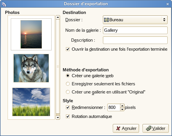This screenshot has height=136, width=172.
Task: Select the sunset photo thumbnail
Action: 31,34
